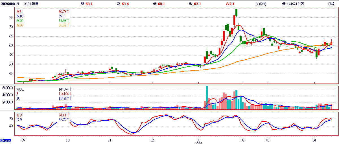Click the up arrow beside M5 value
Image resolution: width=339 pixels, height=144 pixels.
(68, 12)
